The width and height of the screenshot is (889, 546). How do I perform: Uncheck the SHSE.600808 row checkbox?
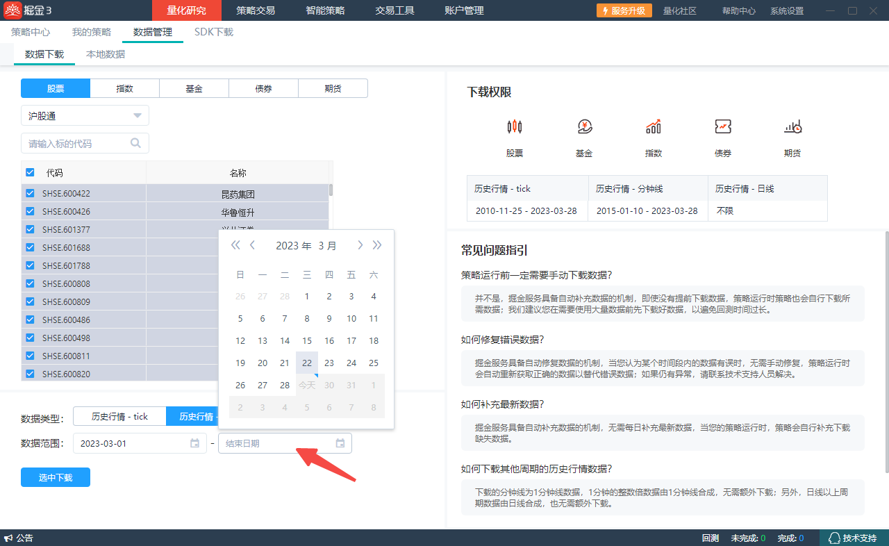(x=30, y=283)
